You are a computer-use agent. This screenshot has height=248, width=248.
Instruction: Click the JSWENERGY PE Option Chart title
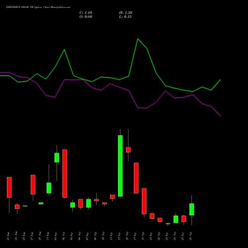click(x=38, y=7)
